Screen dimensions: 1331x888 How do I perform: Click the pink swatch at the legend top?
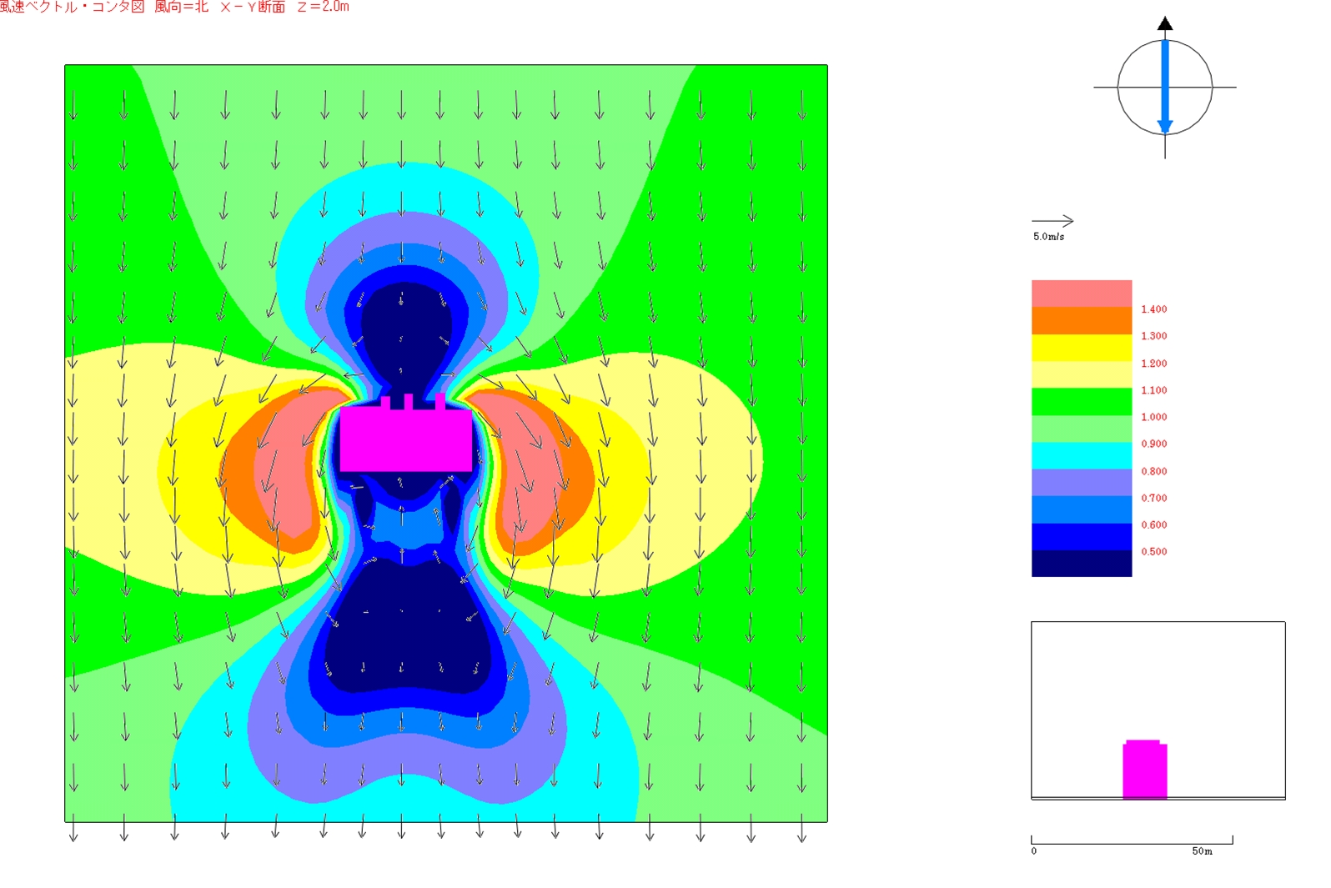1081,293
